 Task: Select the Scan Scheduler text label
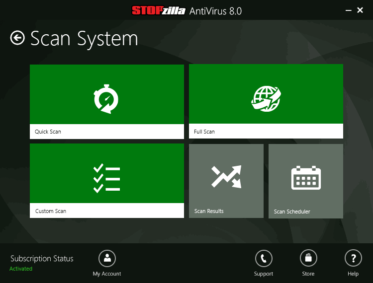pyautogui.click(x=292, y=212)
